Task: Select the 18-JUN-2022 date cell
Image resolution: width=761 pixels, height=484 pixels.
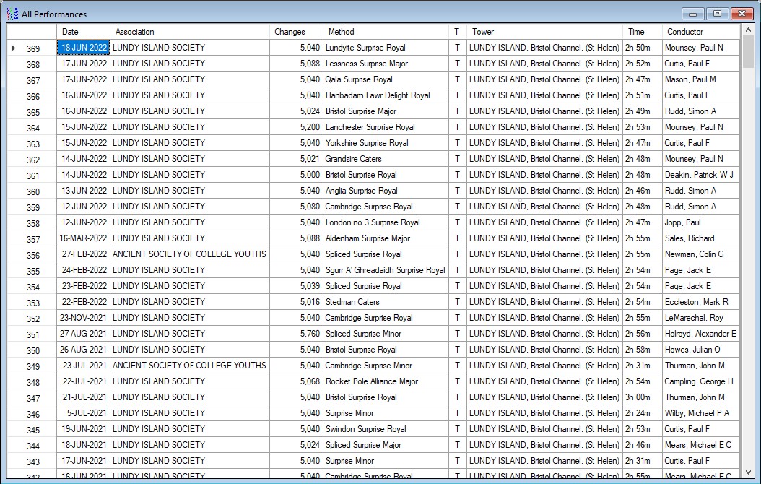Action: (x=84, y=48)
